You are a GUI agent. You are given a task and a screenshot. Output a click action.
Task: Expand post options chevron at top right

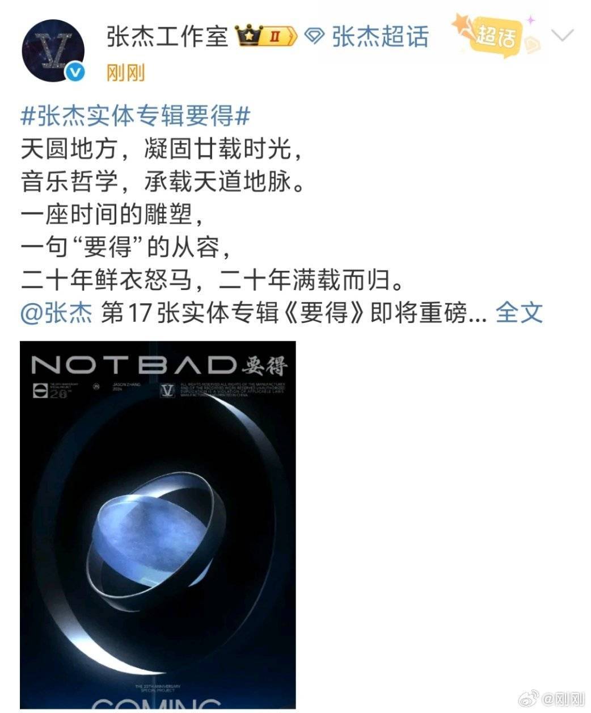(562, 36)
